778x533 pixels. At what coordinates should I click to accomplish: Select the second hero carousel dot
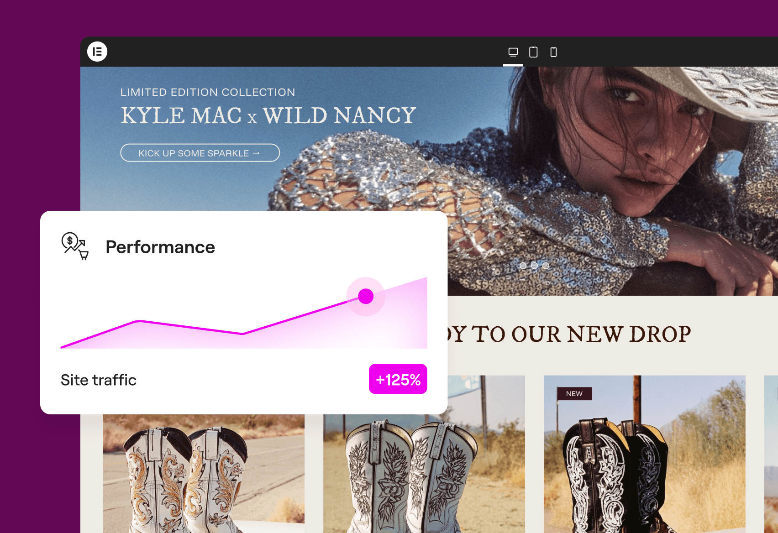[534, 266]
